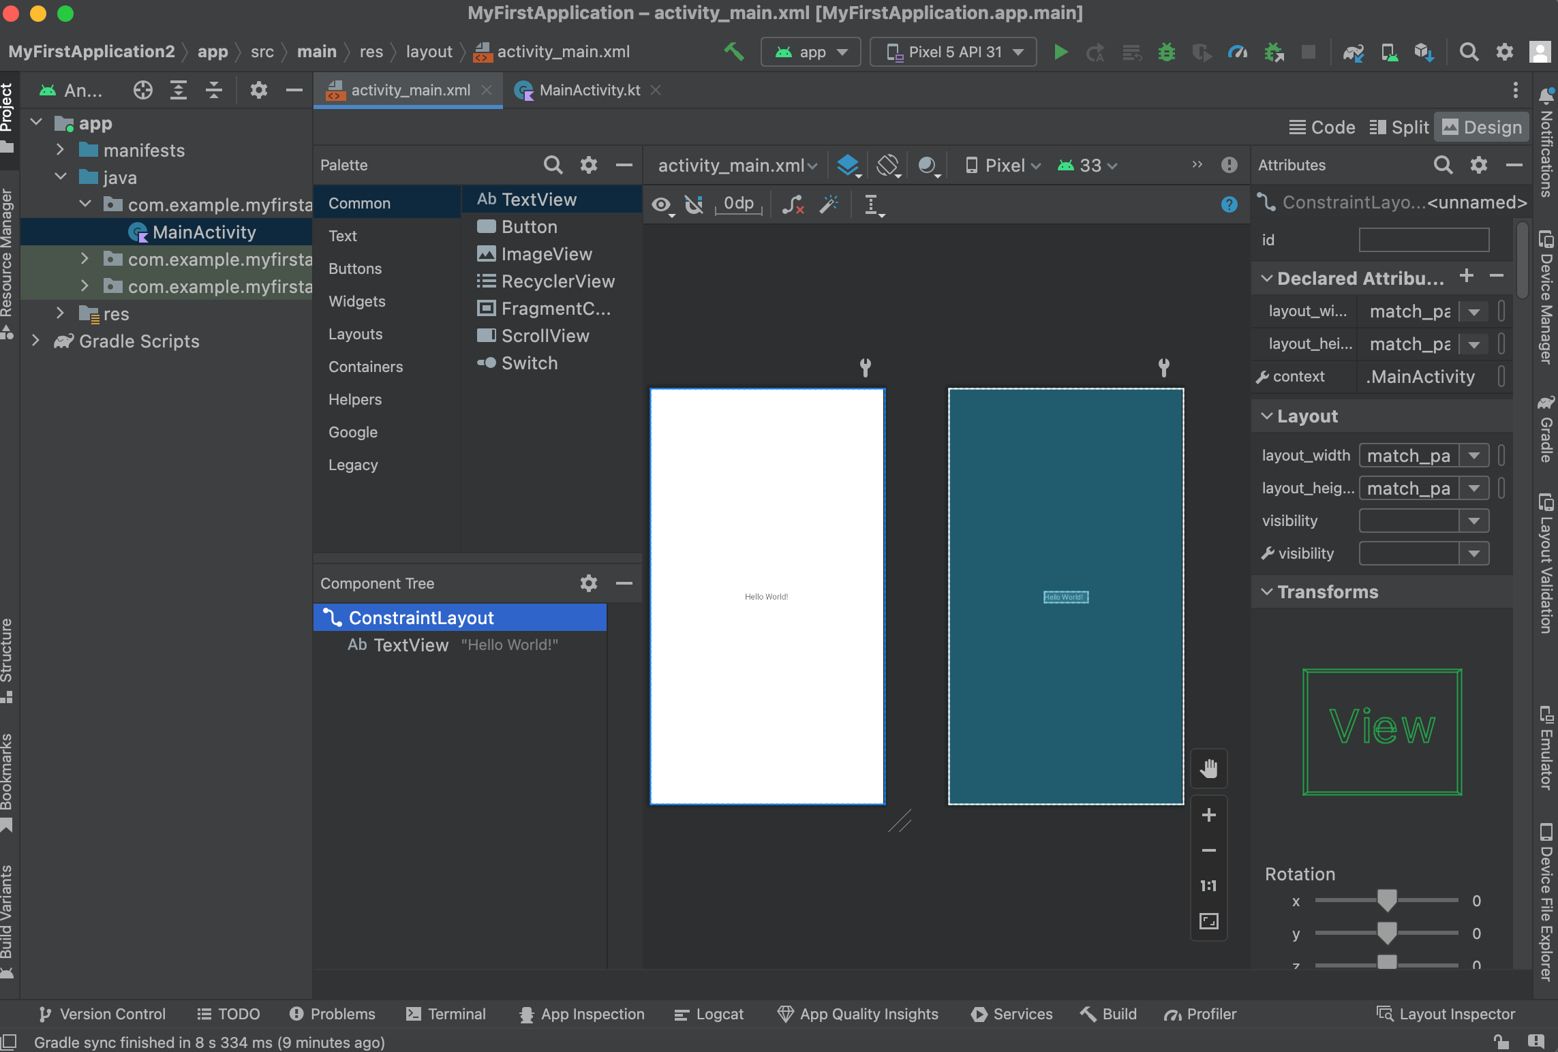This screenshot has height=1052, width=1558.
Task: Open the Logcat tool window
Action: 709,1014
